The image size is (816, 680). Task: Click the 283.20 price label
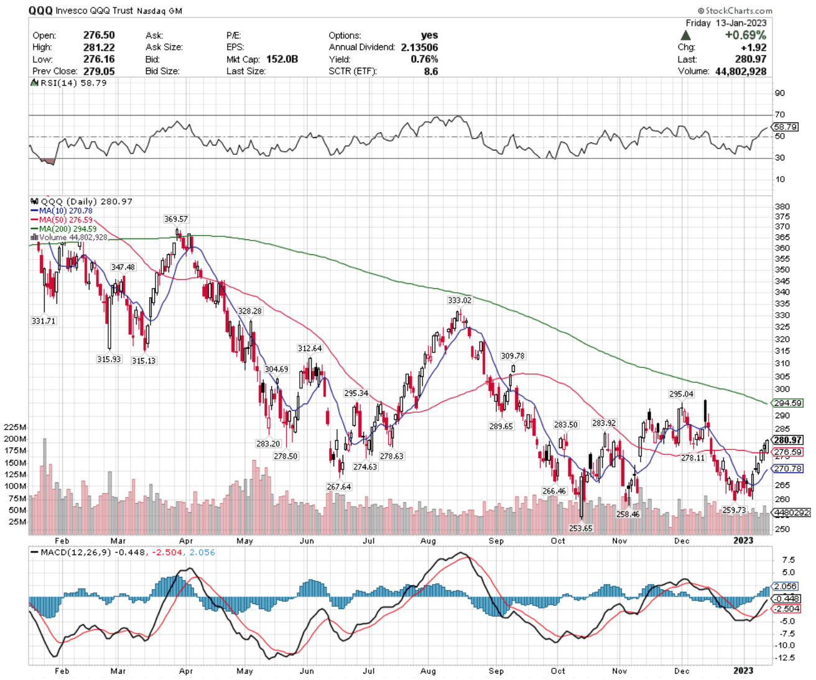click(x=268, y=444)
